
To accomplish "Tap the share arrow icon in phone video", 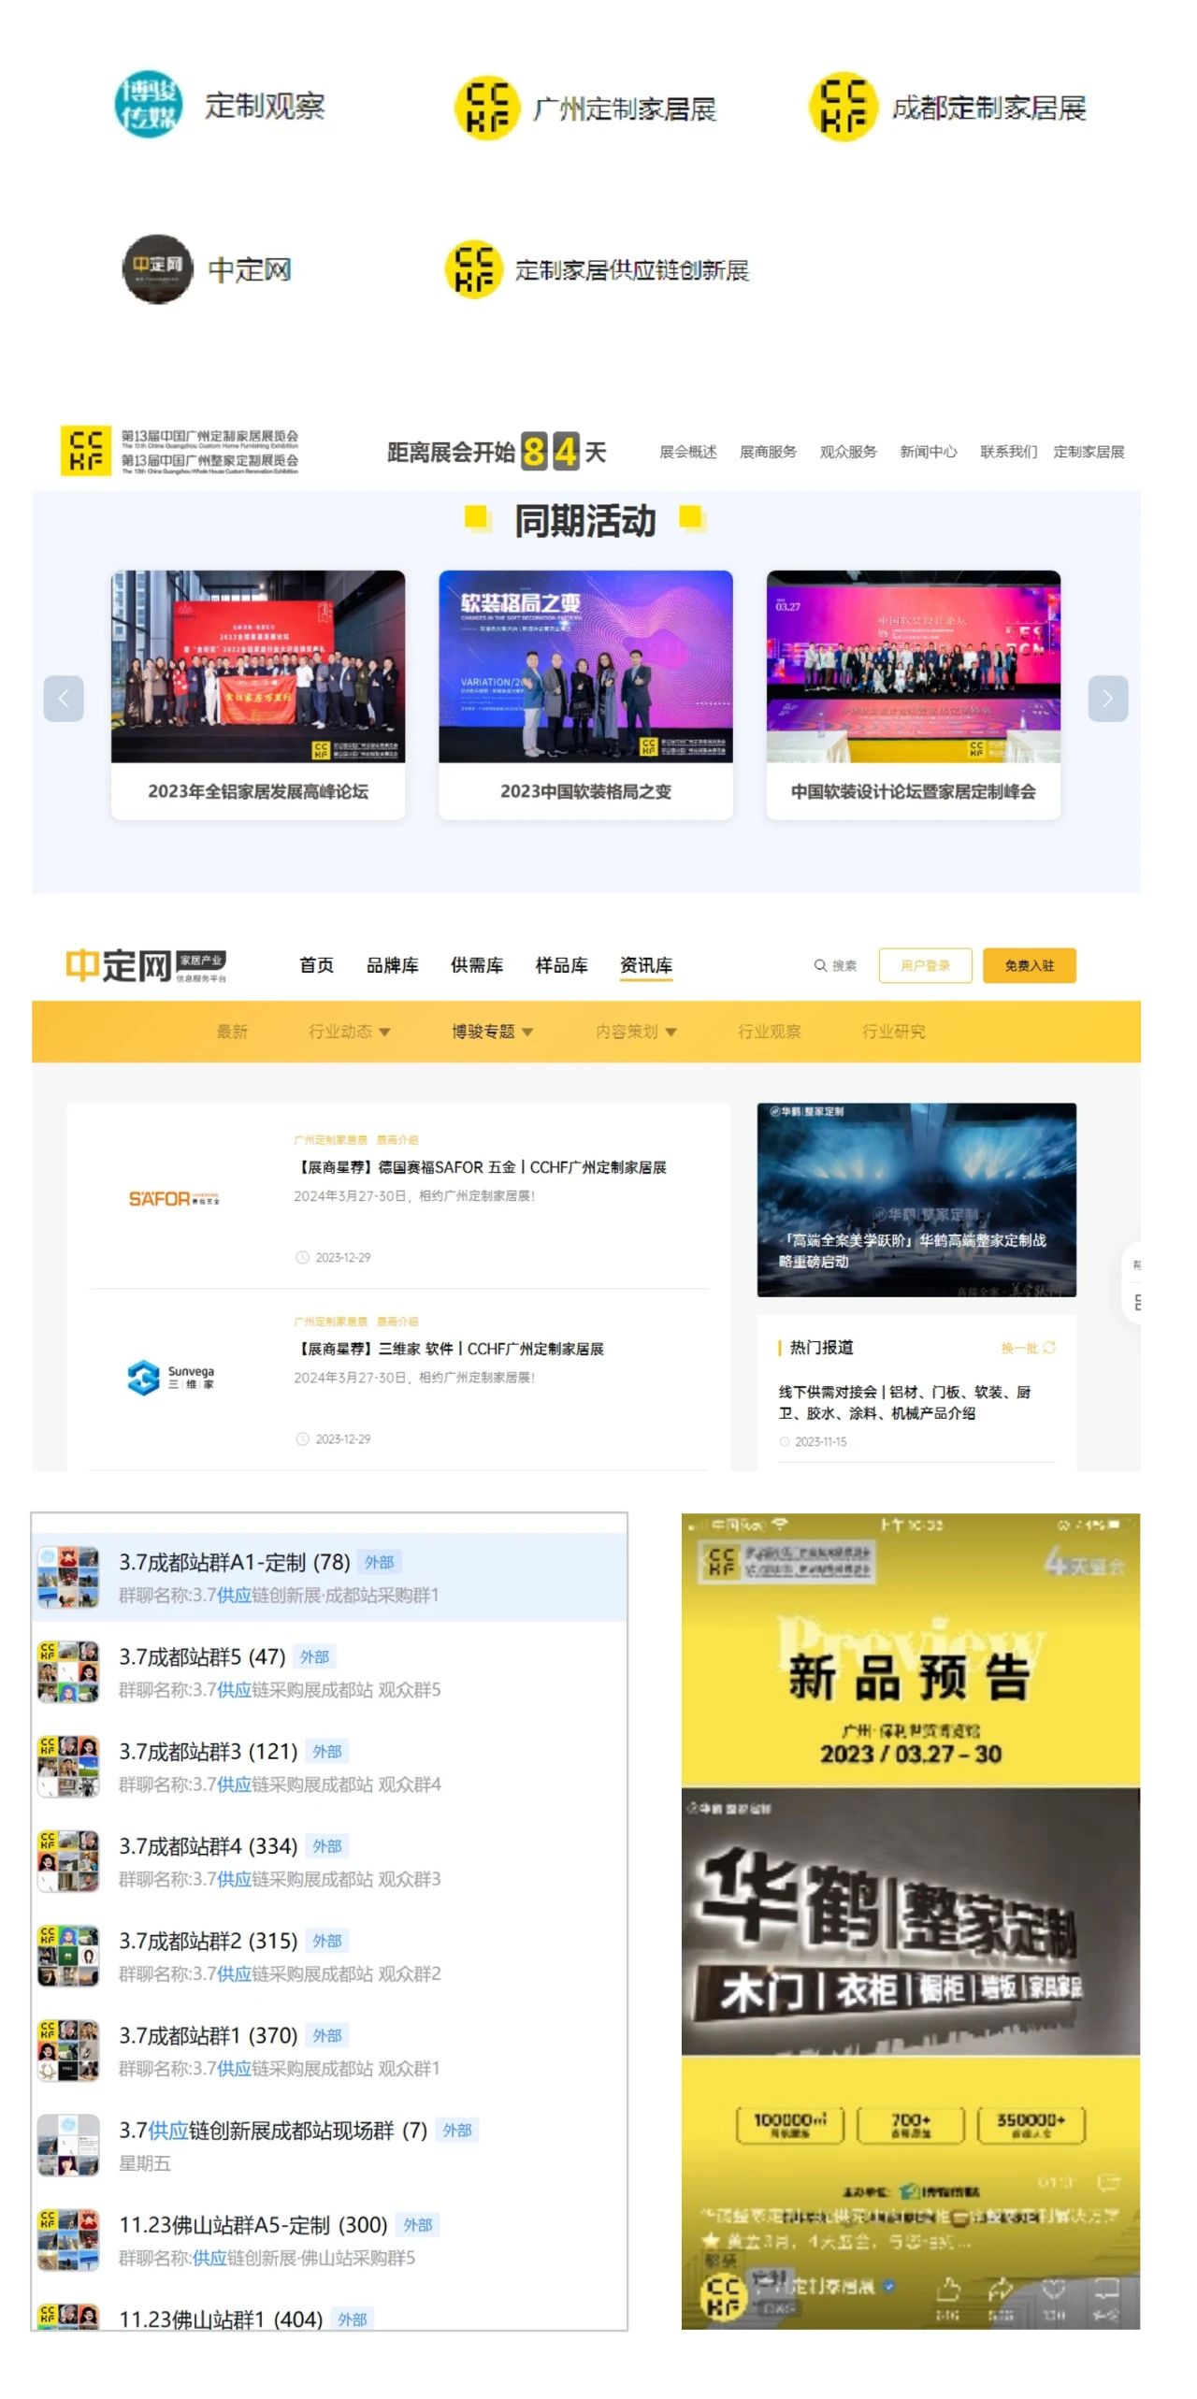I will click(x=1001, y=2289).
